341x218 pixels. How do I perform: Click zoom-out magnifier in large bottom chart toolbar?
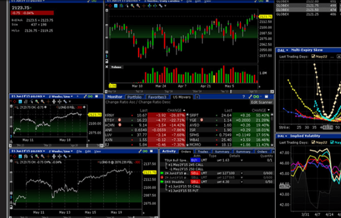coord(42,156)
